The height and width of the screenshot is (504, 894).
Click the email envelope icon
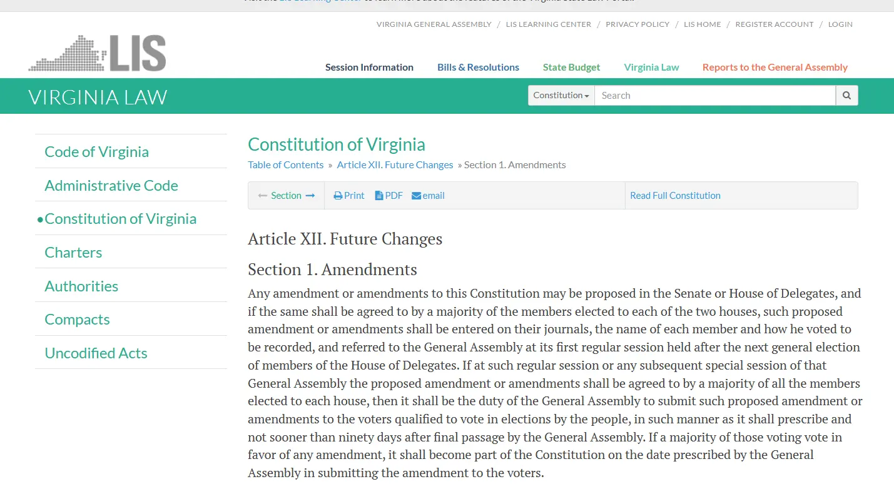416,196
